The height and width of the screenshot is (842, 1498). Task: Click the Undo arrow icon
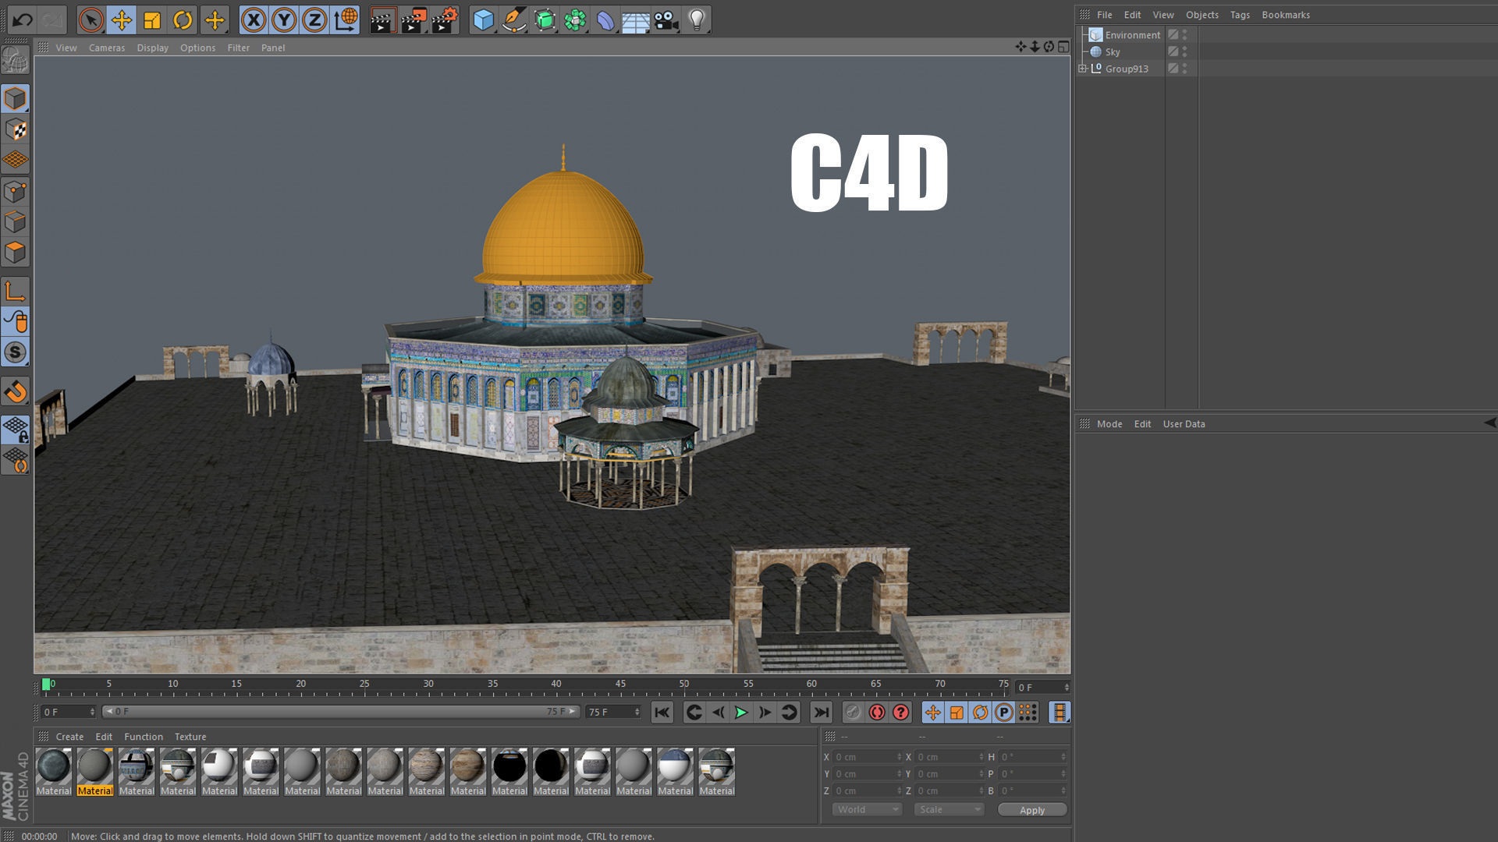click(x=23, y=19)
